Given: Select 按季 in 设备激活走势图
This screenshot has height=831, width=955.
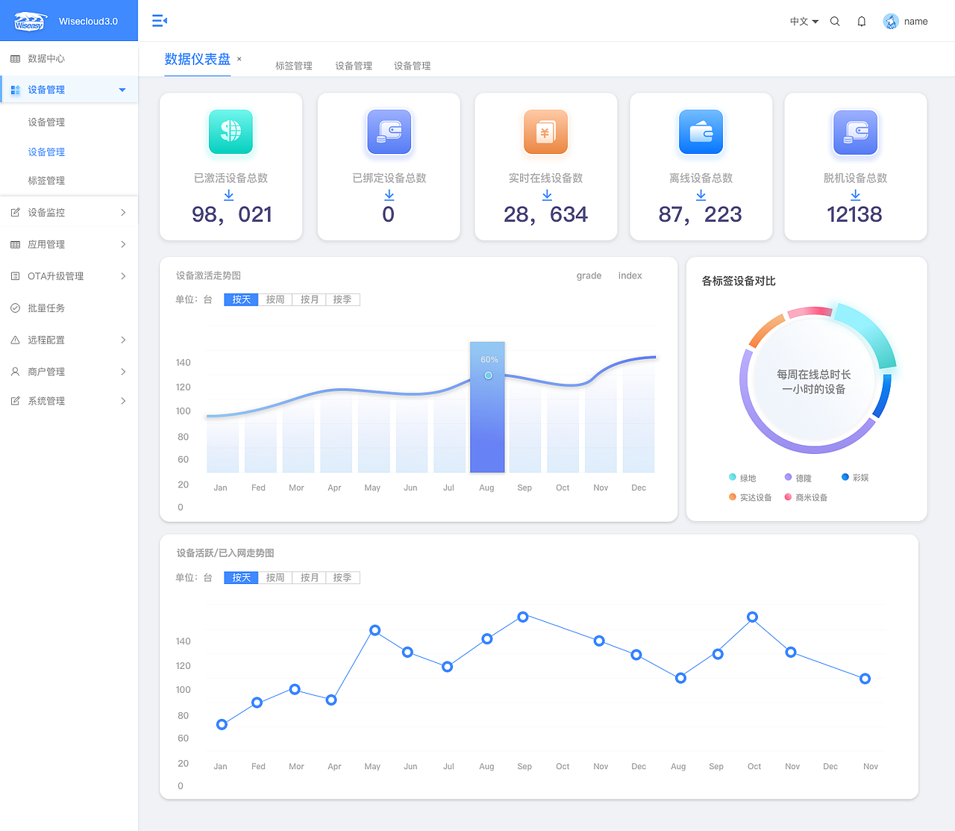Looking at the screenshot, I should point(343,299).
